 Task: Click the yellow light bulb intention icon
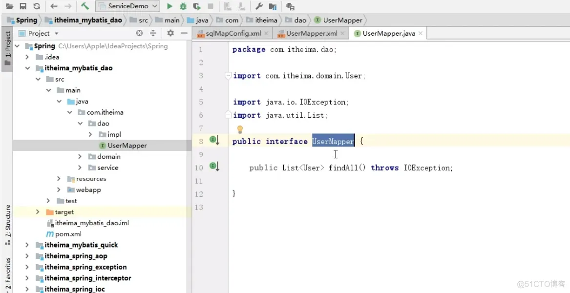pyautogui.click(x=240, y=129)
